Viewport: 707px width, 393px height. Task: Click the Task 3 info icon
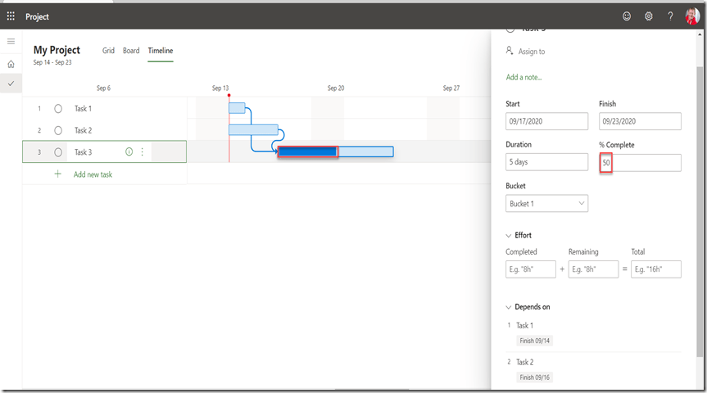tap(129, 152)
